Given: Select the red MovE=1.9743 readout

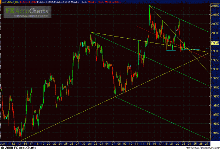Looking at the screenshot, I should point(96,2).
